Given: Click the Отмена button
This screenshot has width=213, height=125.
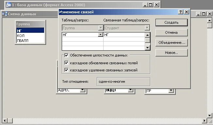Looking at the screenshot, I should pyautogui.click(x=172, y=32).
